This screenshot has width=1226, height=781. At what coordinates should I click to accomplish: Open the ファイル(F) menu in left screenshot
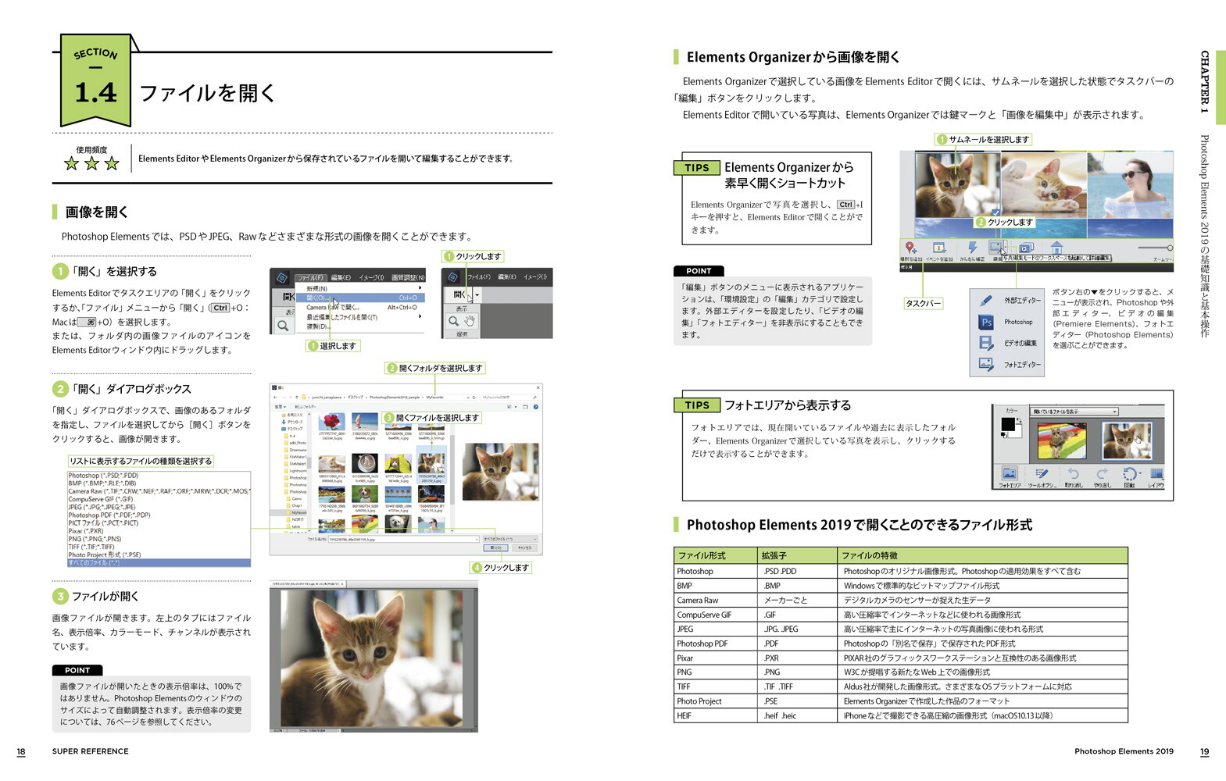(311, 277)
